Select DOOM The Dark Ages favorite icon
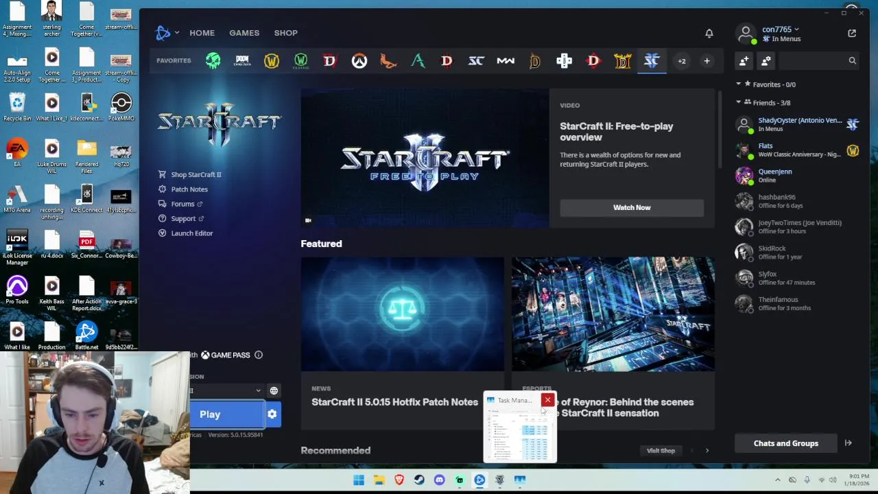The width and height of the screenshot is (878, 494). pyautogui.click(x=242, y=61)
